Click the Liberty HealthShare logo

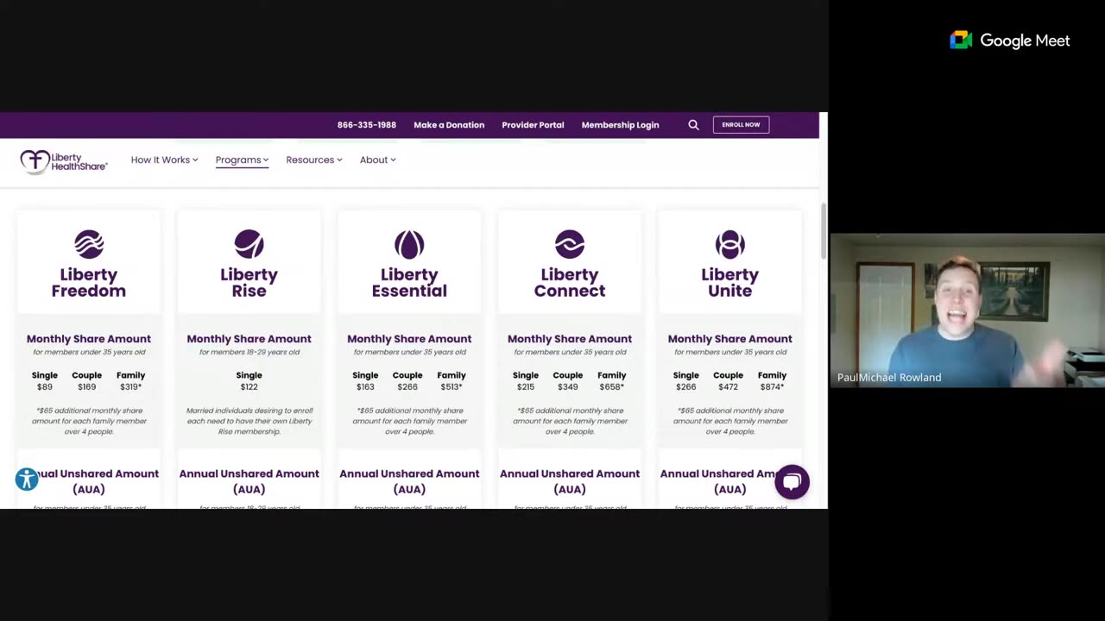(x=64, y=160)
